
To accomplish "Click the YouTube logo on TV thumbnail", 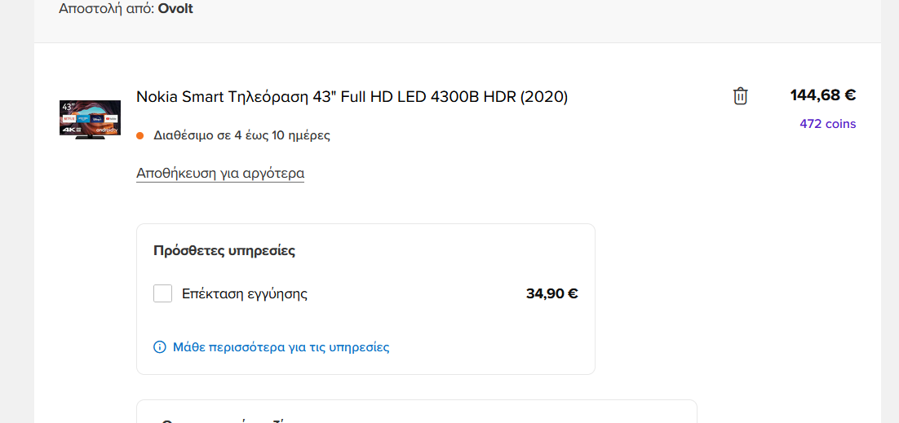I will (x=112, y=120).
